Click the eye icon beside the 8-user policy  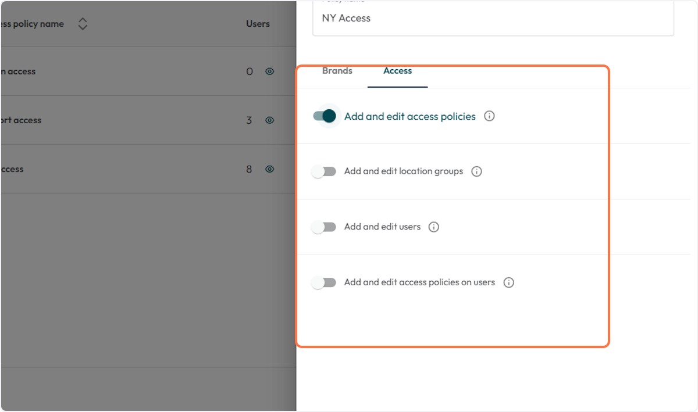[269, 169]
